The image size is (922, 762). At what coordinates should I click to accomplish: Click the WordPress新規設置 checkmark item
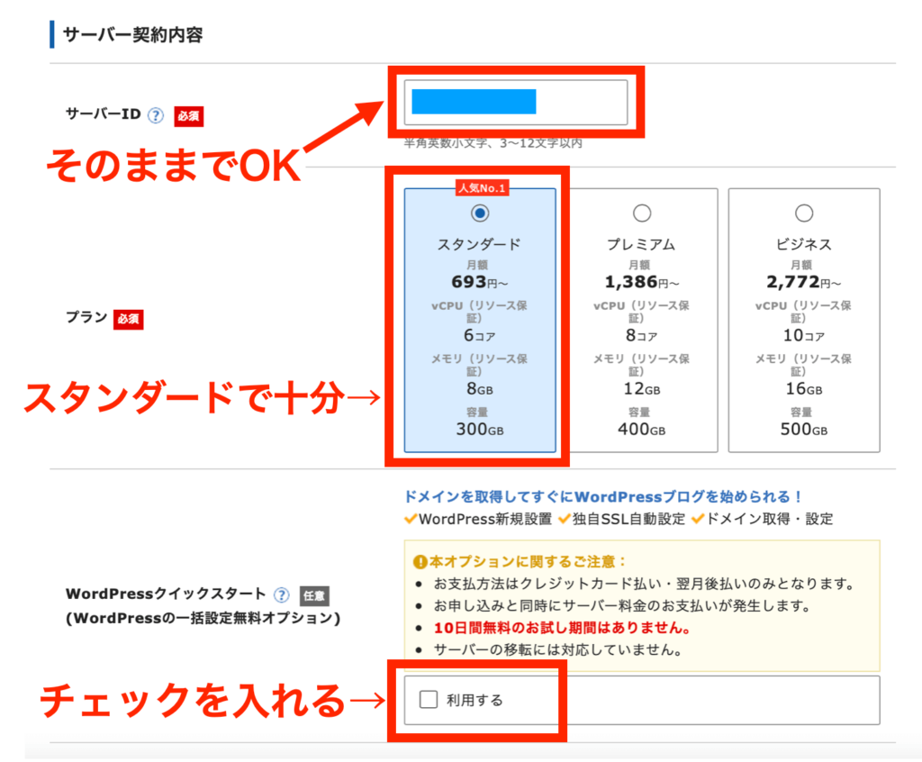point(478,519)
